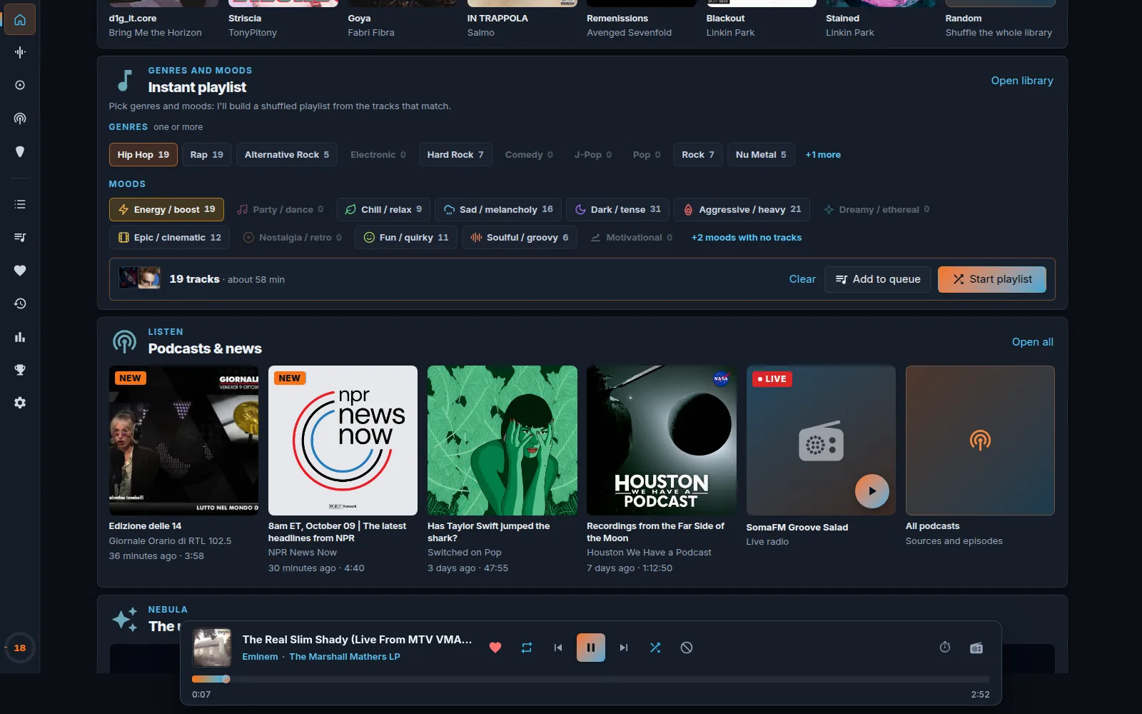The height and width of the screenshot is (714, 1142).
Task: Click the 18 badge at sidebar bottom
Action: click(x=20, y=648)
